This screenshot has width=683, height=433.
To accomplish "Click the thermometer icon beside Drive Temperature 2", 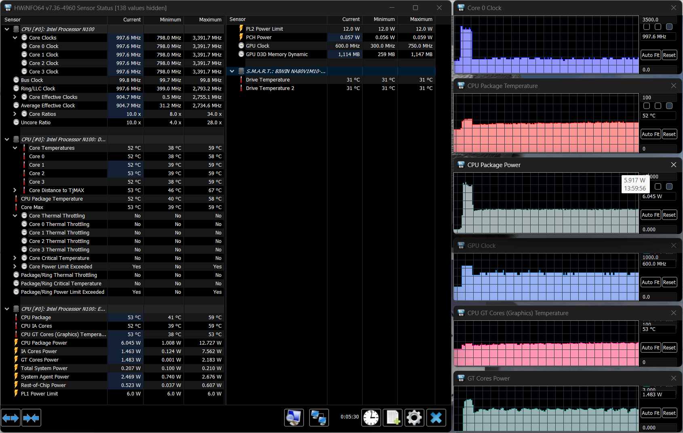I will pyautogui.click(x=241, y=88).
